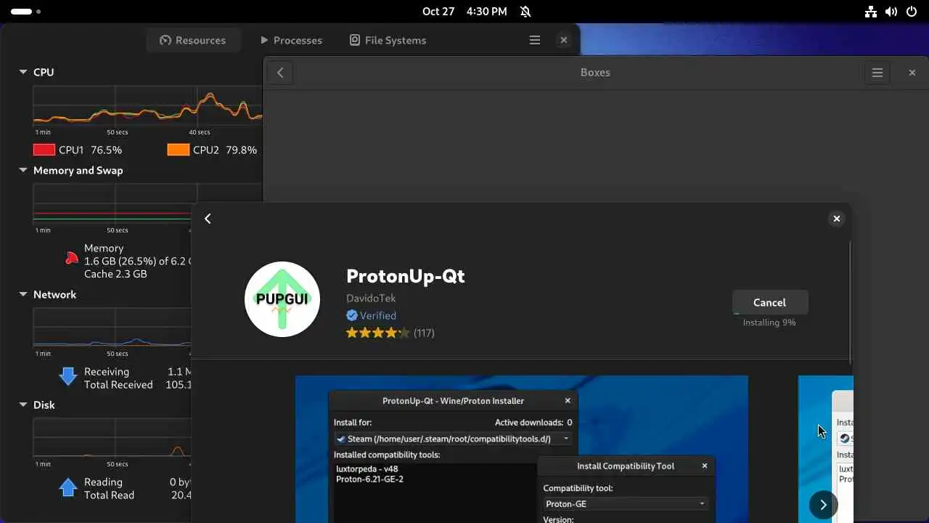Click the Memory pie color icon
This screenshot has height=523, width=929.
71,258
